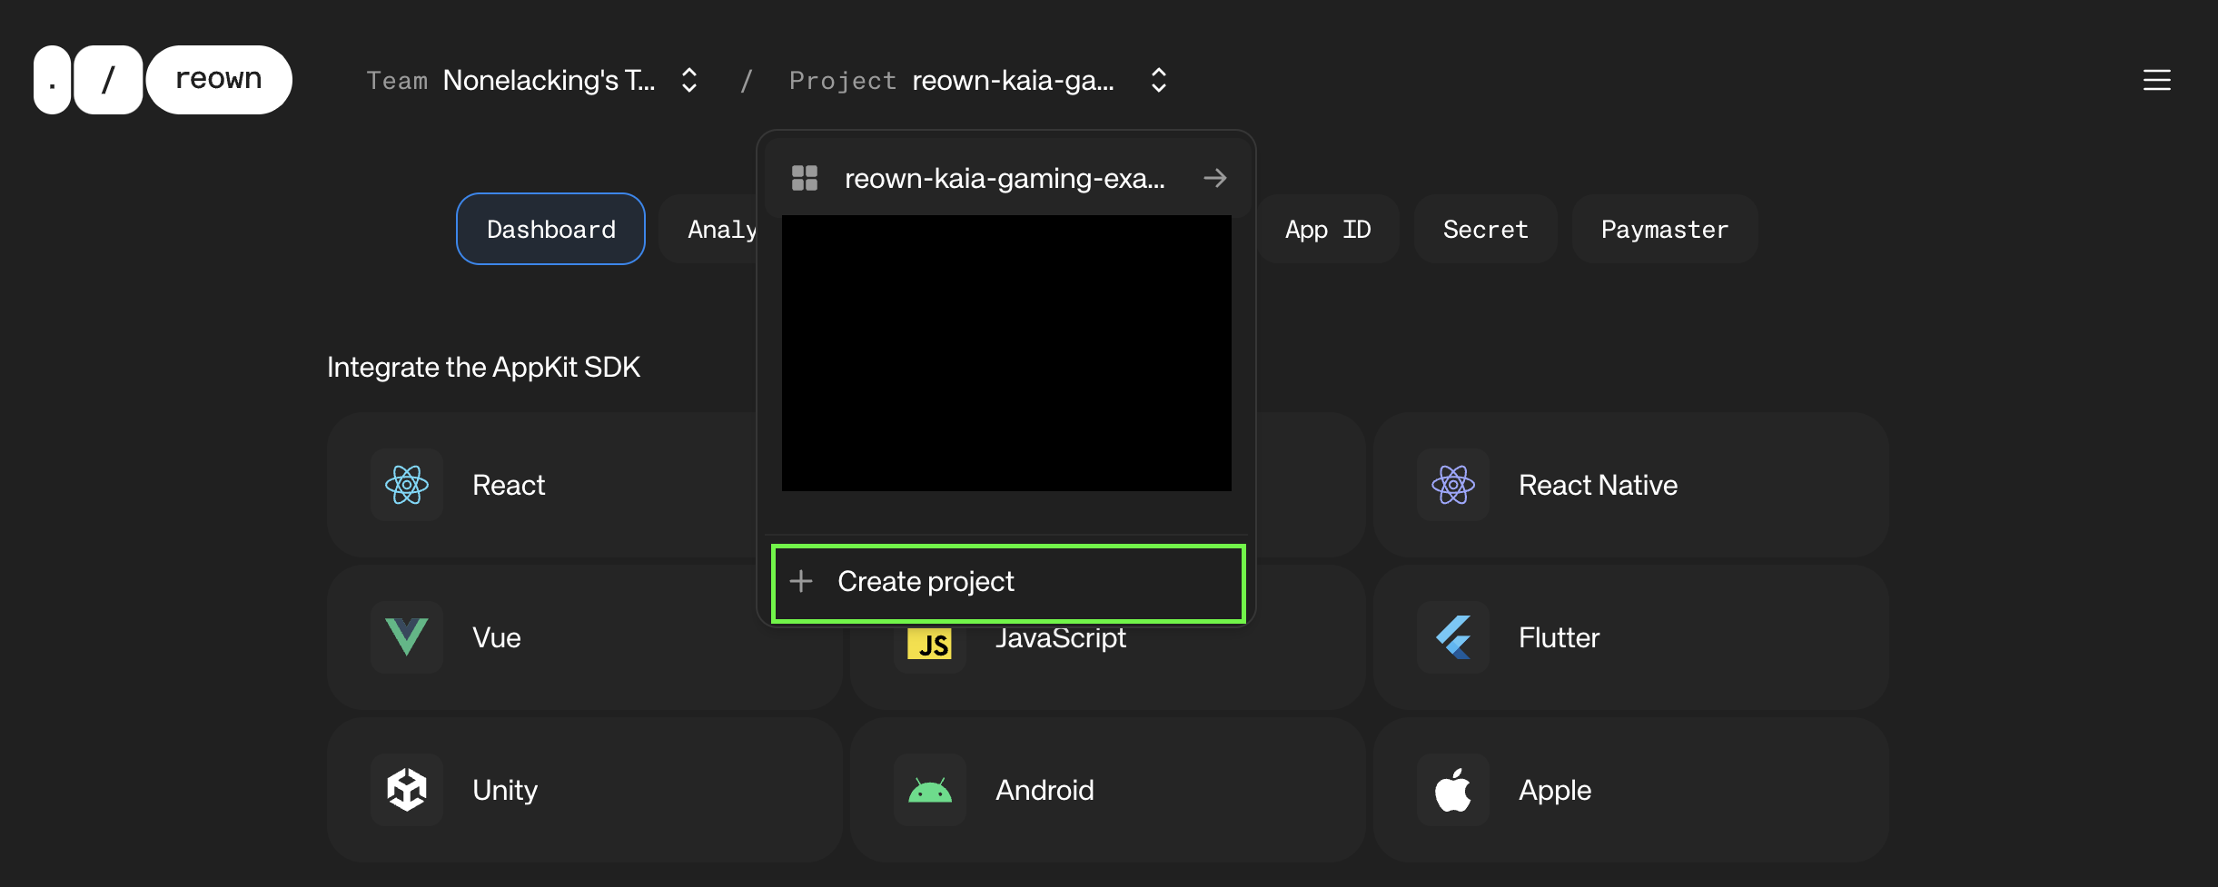Collapse the Project selector chevrons
This screenshot has height=887, width=2218.
(1158, 80)
